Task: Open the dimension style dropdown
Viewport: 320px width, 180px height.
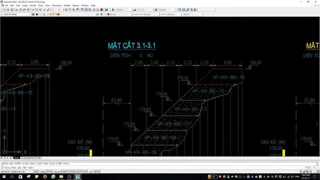Action: coord(145,10)
